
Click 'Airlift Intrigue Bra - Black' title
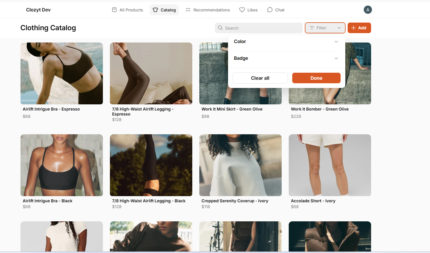tap(47, 201)
